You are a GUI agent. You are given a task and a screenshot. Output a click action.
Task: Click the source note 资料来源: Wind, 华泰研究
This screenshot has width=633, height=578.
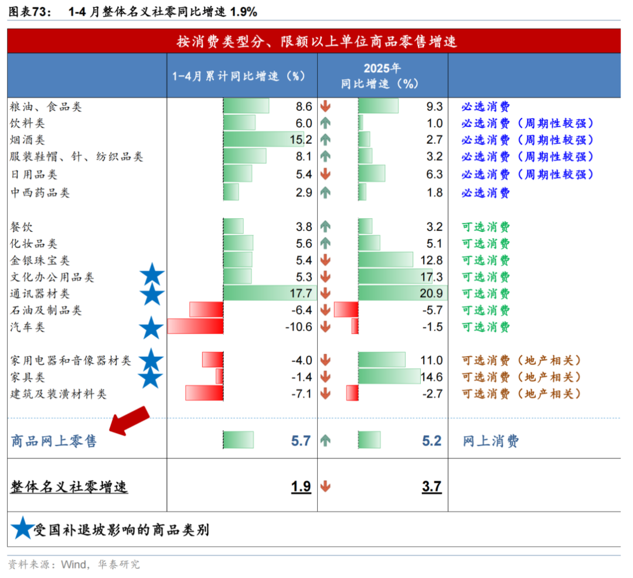[74, 565]
